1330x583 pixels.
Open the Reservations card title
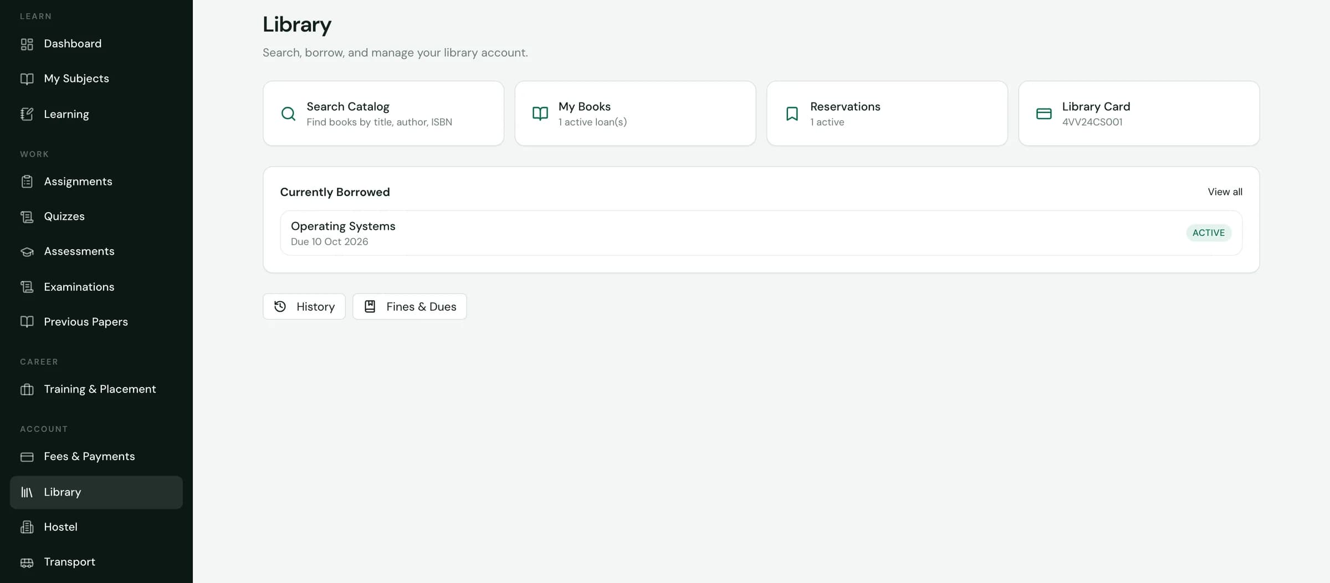[845, 106]
